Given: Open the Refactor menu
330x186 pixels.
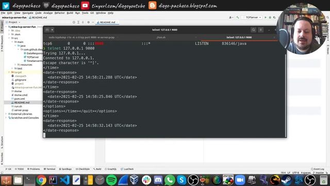Looking at the screenshot, I should [x=60, y=13].
